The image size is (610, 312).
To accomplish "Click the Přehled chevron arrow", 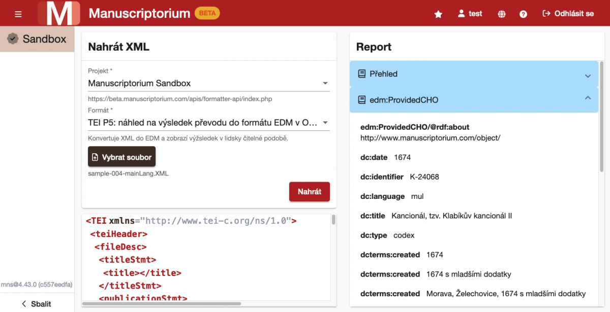I will tap(588, 76).
